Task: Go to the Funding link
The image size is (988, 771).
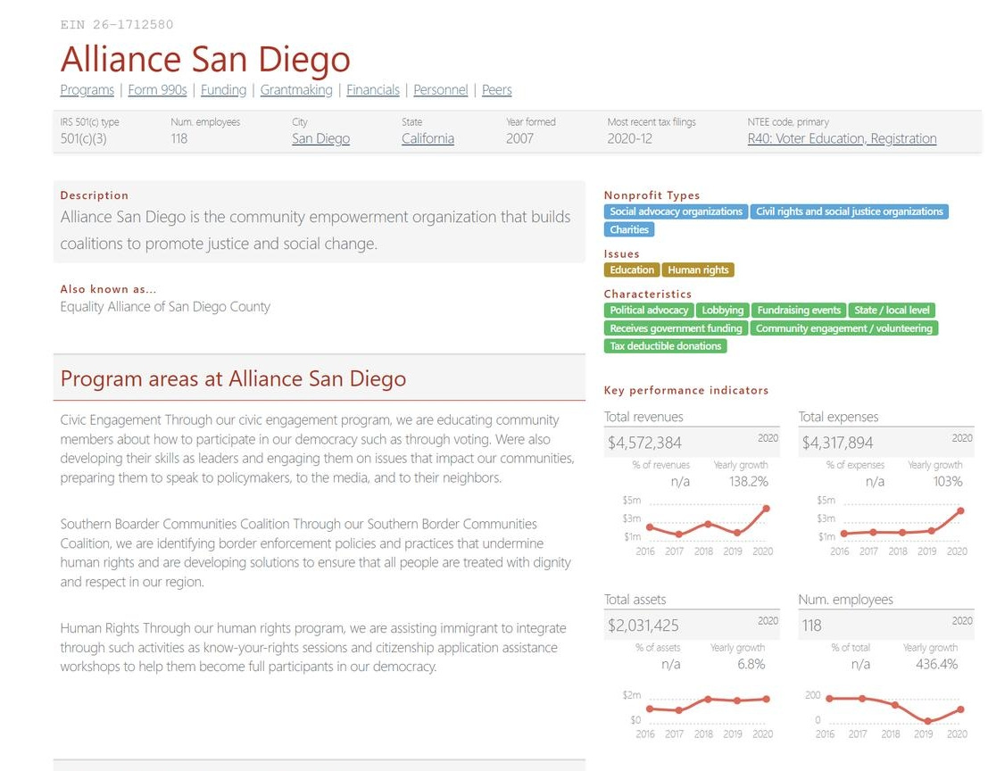Action: pos(224,89)
